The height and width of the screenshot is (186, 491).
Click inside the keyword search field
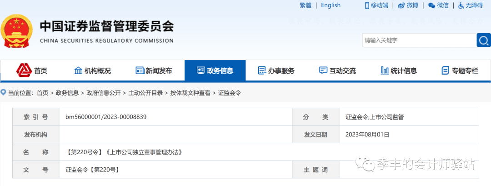pos(418,40)
